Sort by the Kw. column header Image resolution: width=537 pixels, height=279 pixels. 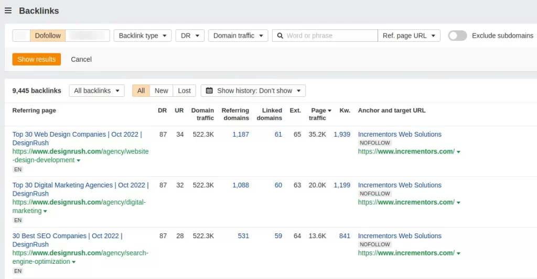345,110
